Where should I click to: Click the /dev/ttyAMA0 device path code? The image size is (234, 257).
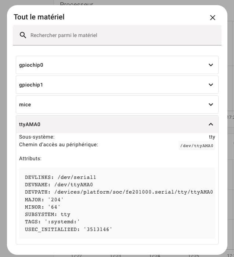pos(197,146)
